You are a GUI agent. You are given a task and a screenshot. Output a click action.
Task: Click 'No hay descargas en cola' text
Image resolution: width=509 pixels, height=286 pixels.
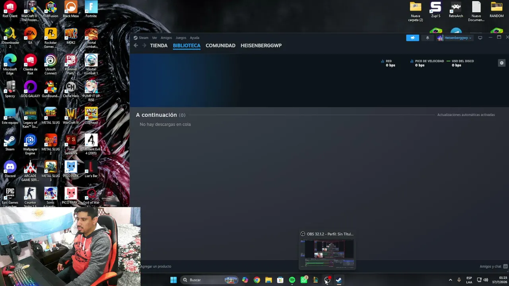click(x=165, y=124)
